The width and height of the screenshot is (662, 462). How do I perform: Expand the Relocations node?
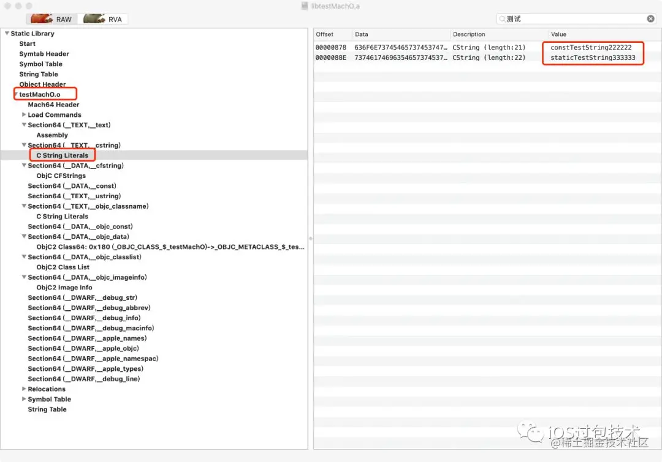(x=24, y=389)
